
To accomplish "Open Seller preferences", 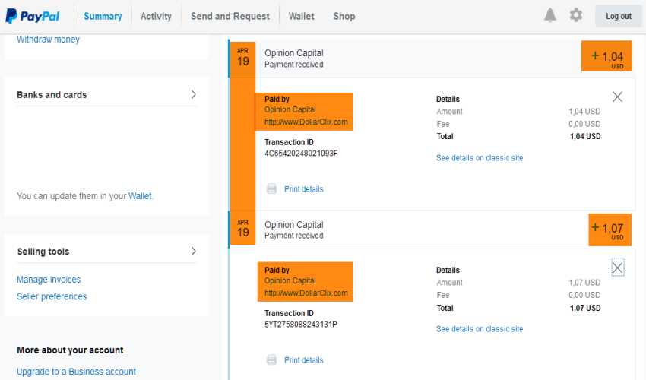I will point(52,296).
